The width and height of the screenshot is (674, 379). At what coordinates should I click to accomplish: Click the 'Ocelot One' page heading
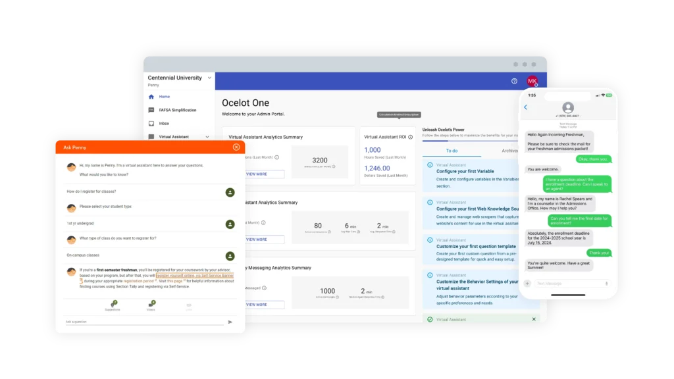tap(246, 103)
